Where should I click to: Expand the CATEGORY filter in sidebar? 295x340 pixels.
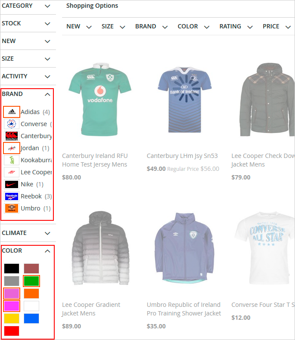pyautogui.click(x=28, y=6)
